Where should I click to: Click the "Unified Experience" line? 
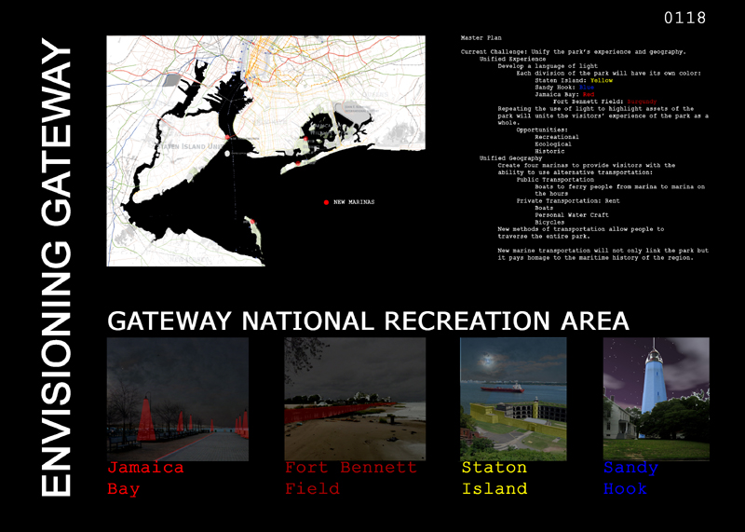[x=513, y=59]
